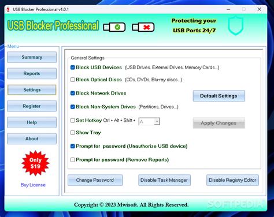The width and height of the screenshot is (274, 217).
Task: Click the red Only $19 price badge
Action: tap(35, 163)
